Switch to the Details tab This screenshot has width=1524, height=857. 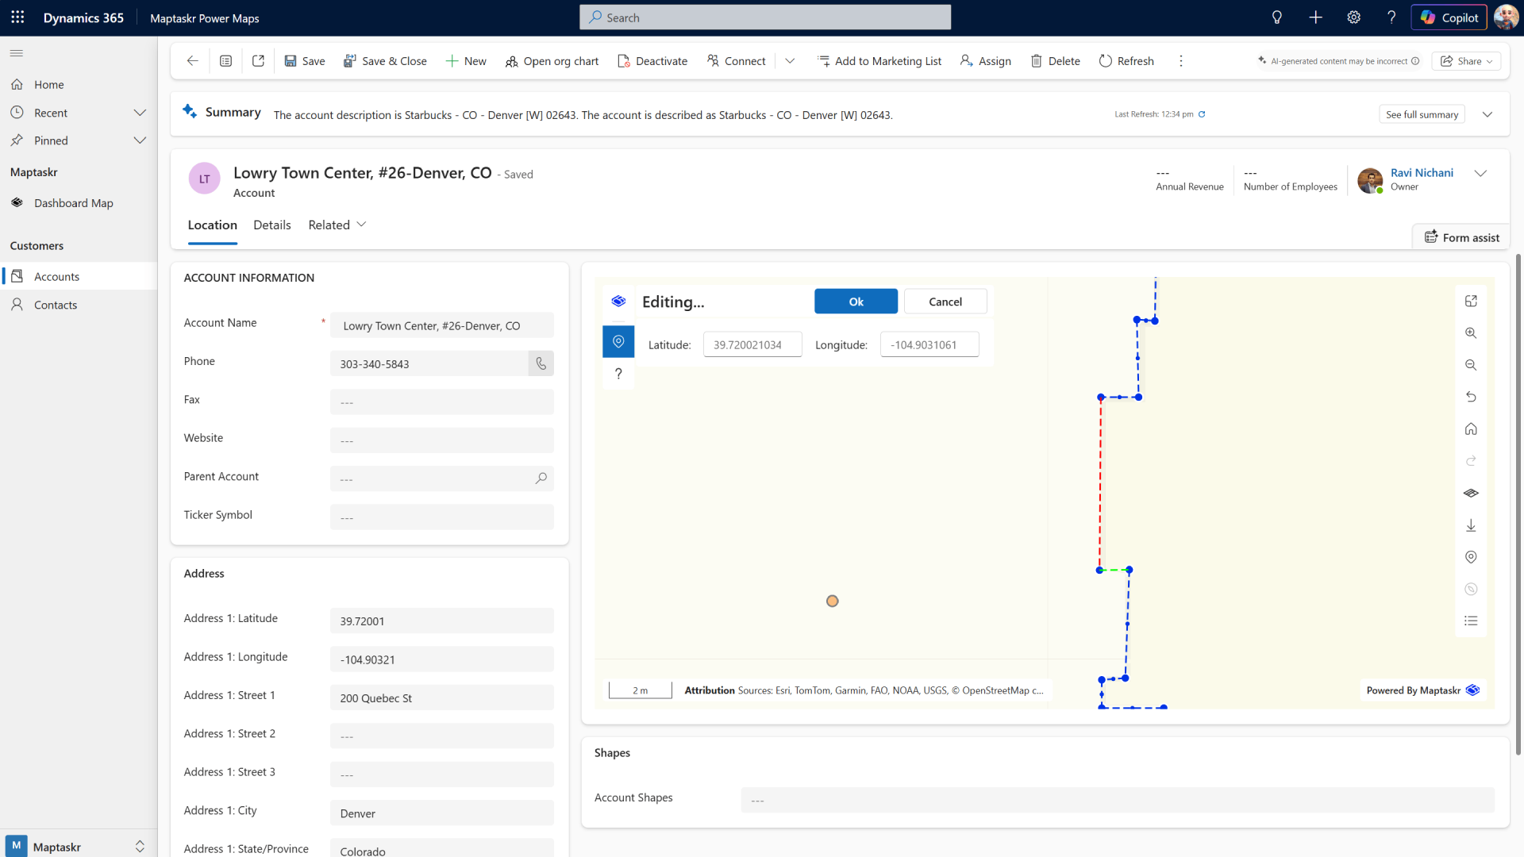[x=272, y=225]
